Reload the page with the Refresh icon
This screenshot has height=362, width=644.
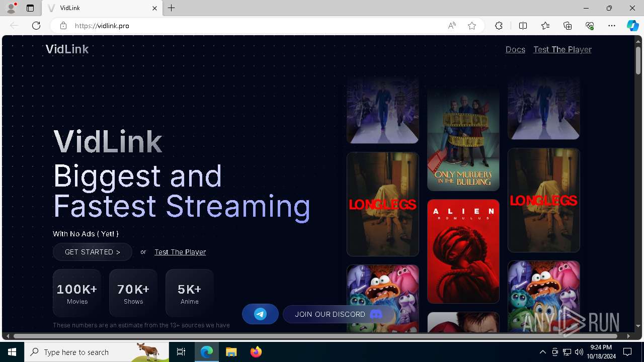(36, 26)
